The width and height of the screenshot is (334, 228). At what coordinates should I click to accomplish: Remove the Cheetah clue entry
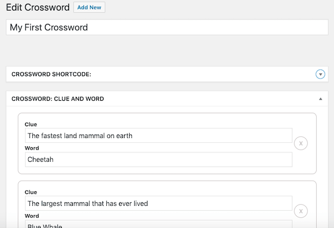301,143
